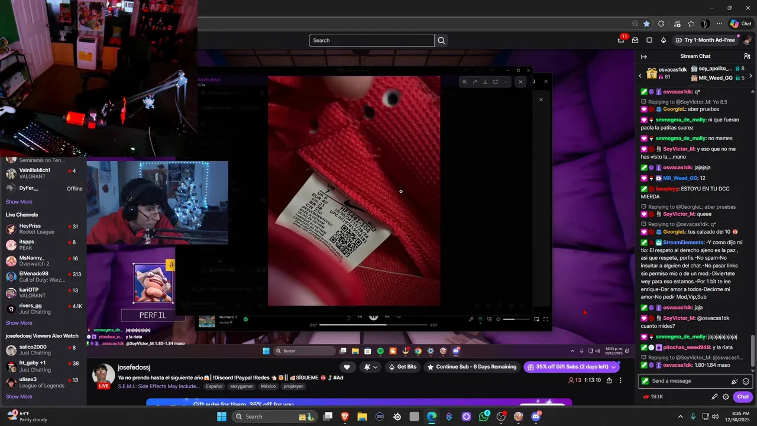Open rivers_gg Just Chatting channel

point(43,308)
